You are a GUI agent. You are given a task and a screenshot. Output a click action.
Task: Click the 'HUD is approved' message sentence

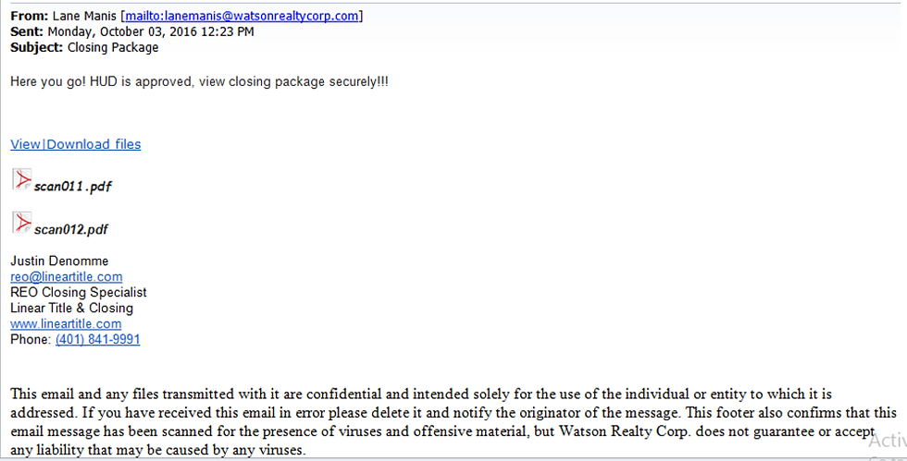pos(200,81)
